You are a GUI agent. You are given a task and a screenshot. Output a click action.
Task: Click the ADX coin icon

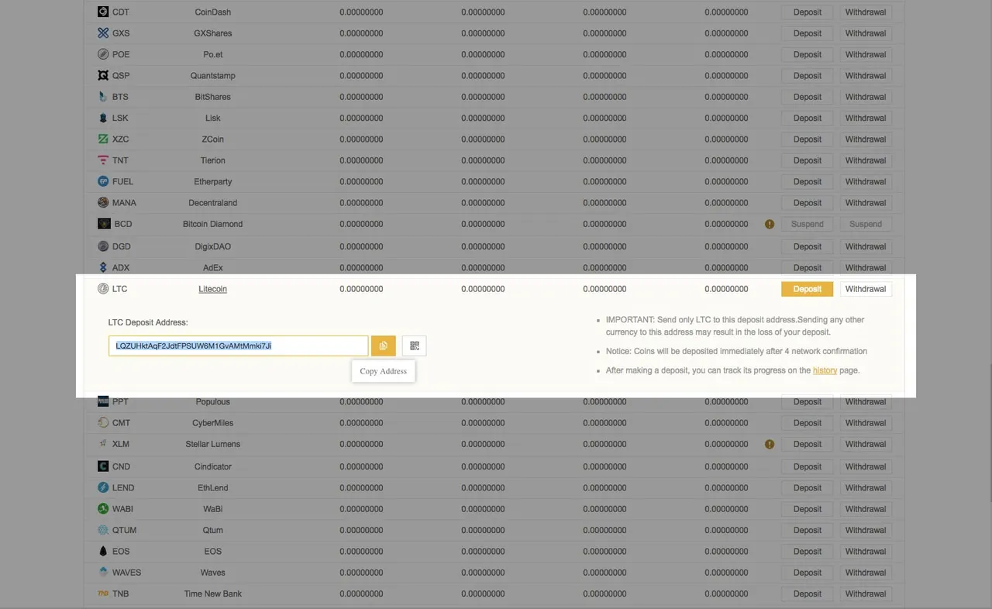pyautogui.click(x=103, y=267)
